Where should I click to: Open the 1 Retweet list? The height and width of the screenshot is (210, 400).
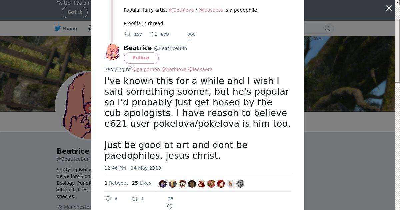pyautogui.click(x=116, y=183)
